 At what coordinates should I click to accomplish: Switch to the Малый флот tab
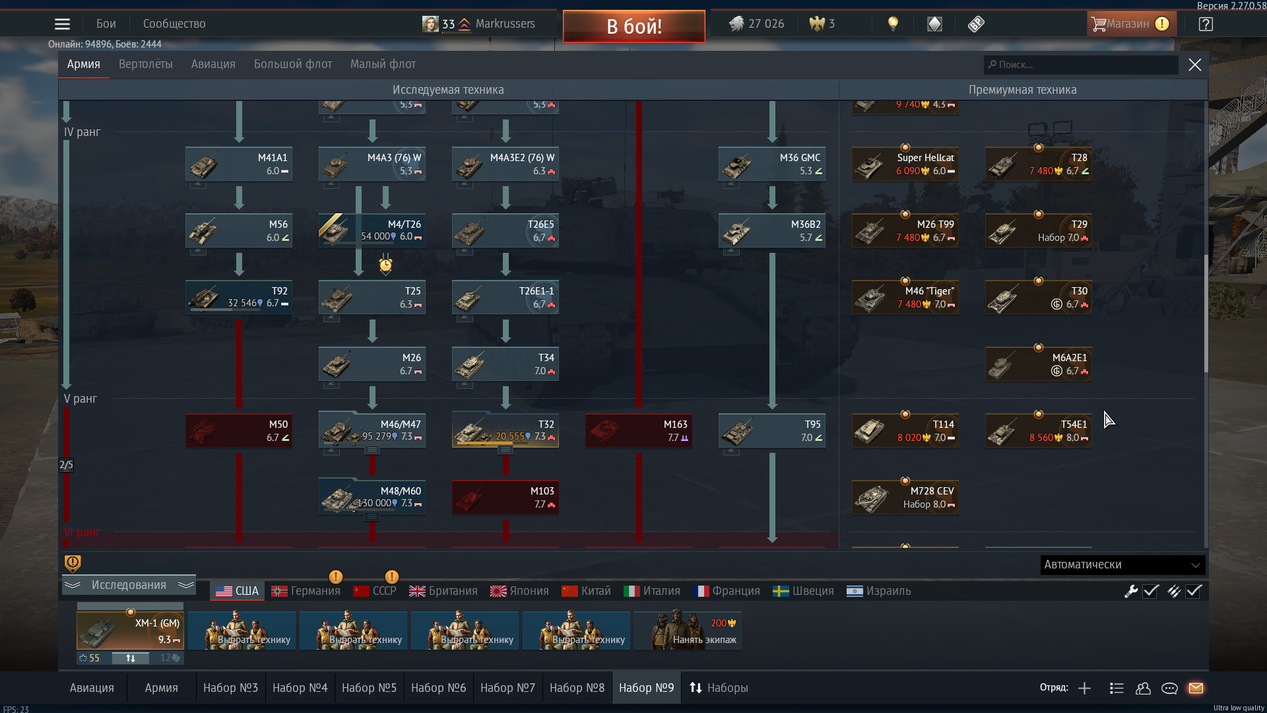(383, 64)
